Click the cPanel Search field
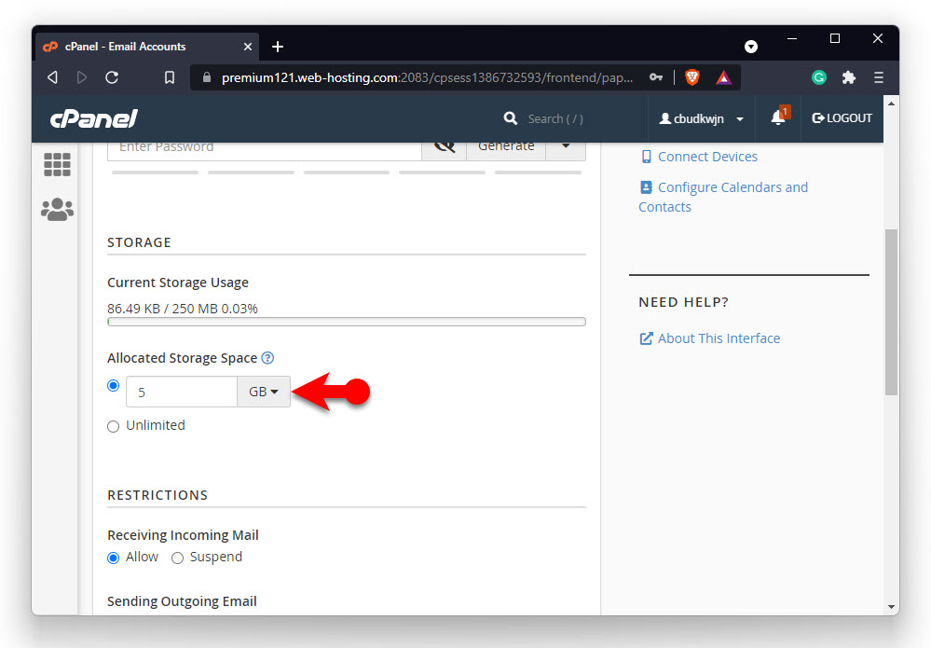 coord(555,118)
